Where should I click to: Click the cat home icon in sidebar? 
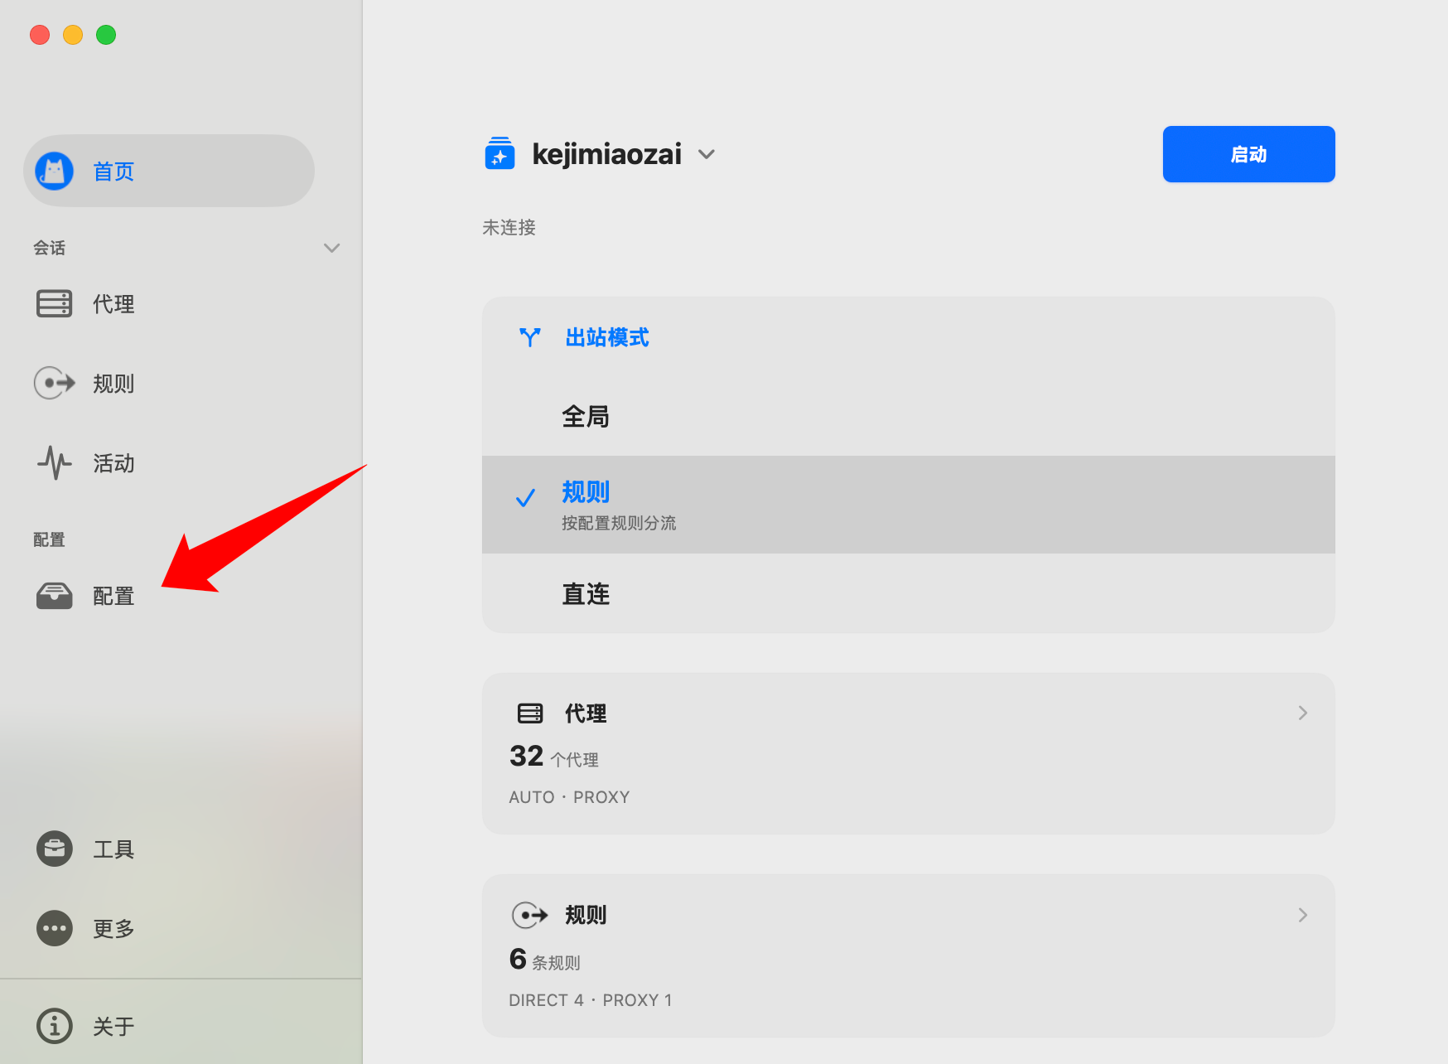[54, 172]
